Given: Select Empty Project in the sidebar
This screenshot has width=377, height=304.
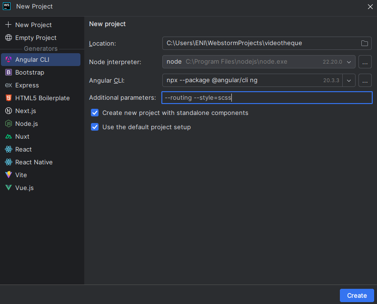Looking at the screenshot, I should [36, 38].
